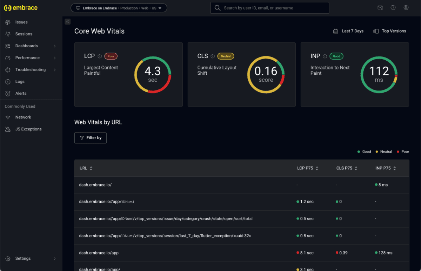Click the LCP 4.3 sec gauge
Screen dimensions: 421x271
point(153,75)
